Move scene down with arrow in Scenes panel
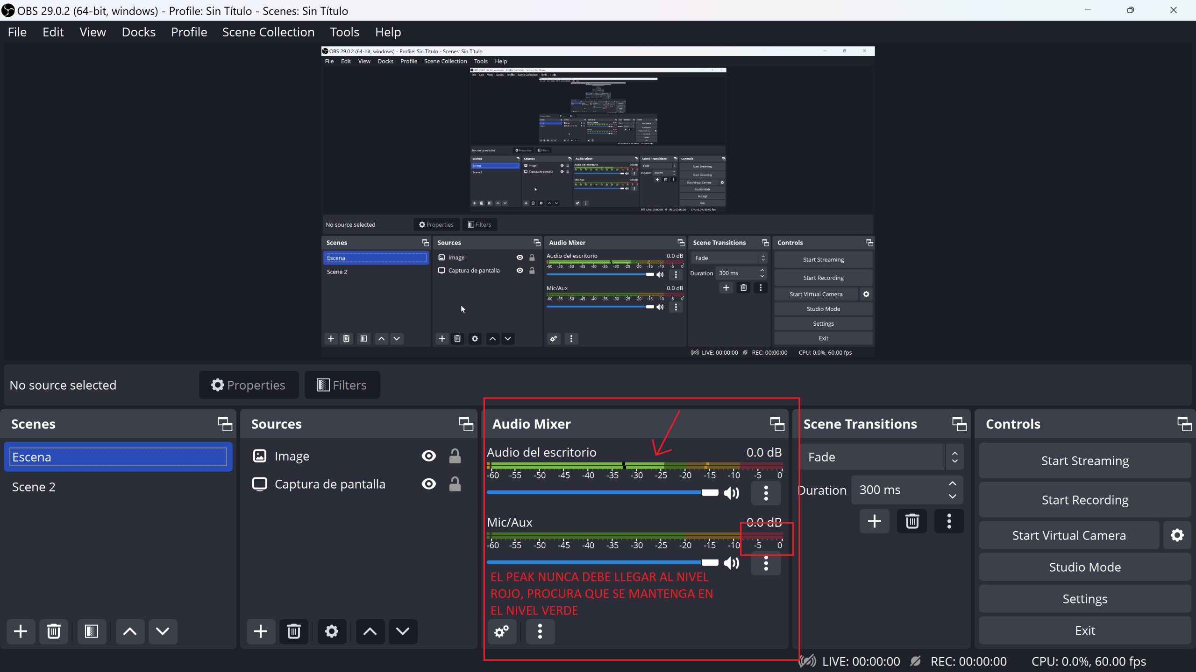The height and width of the screenshot is (672, 1196). (x=163, y=631)
